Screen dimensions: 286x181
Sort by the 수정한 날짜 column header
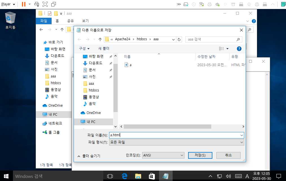pyautogui.click(x=206, y=57)
